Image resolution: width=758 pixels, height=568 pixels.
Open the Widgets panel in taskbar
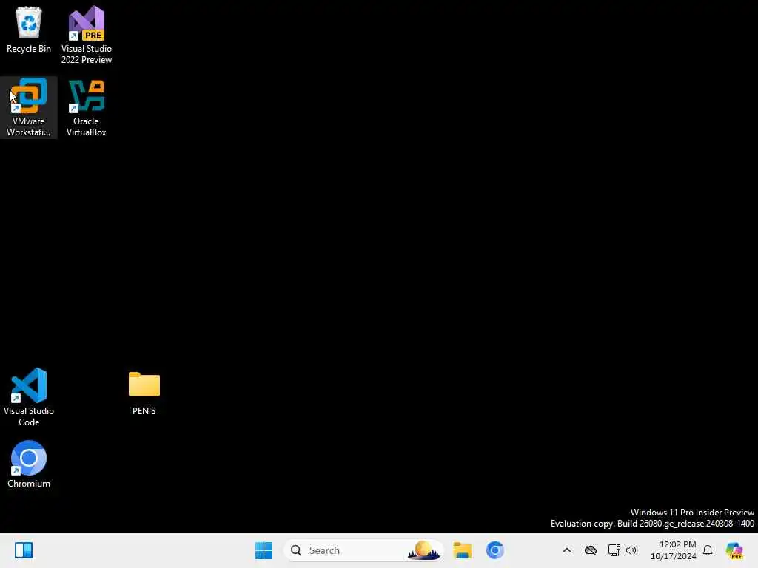(x=24, y=550)
